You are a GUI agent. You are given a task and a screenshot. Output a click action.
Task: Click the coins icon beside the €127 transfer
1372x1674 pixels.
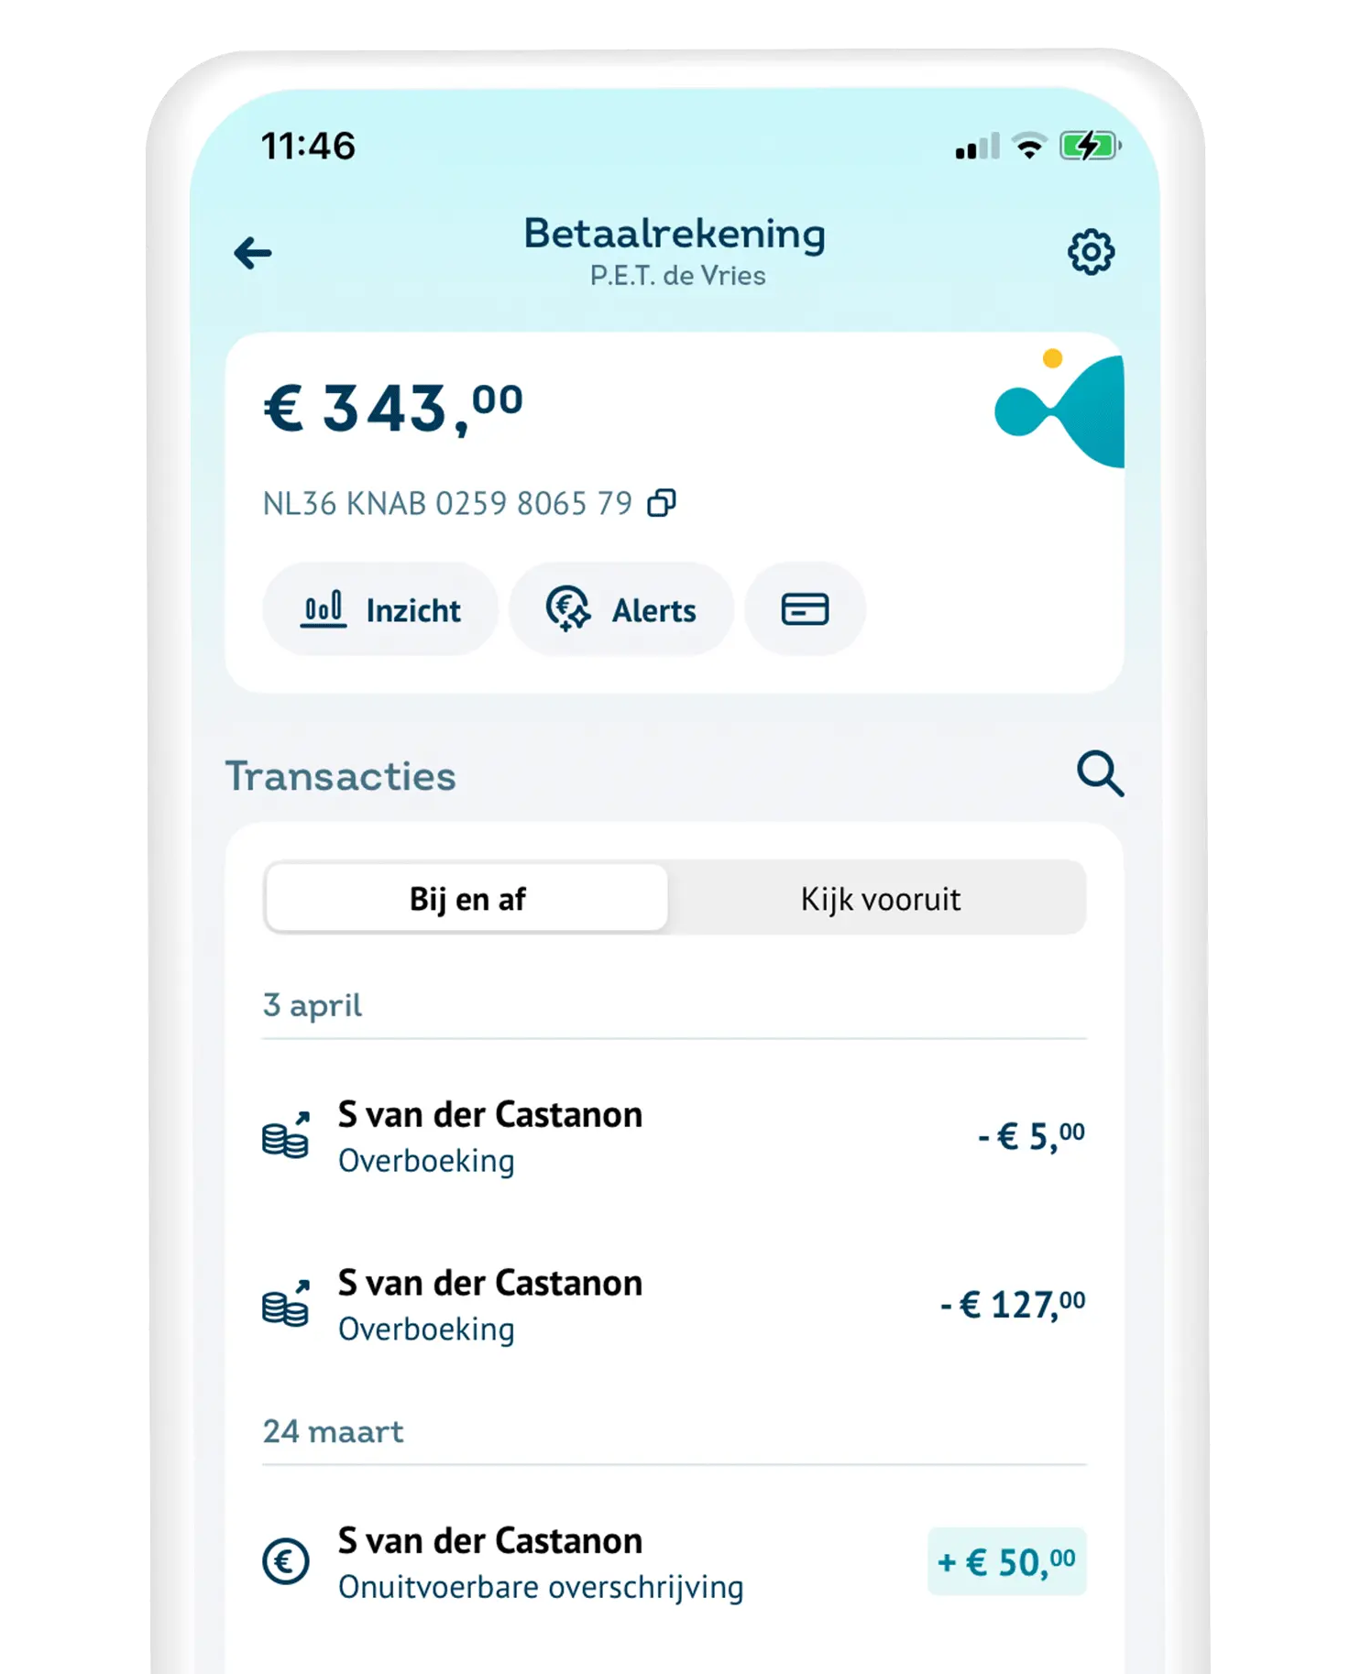coord(286,1304)
